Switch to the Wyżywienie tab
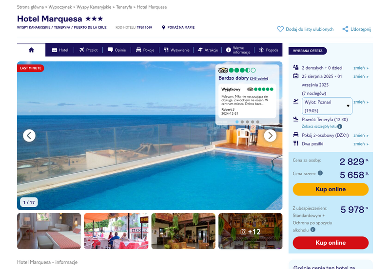The width and height of the screenshot is (390, 269). [x=176, y=50]
